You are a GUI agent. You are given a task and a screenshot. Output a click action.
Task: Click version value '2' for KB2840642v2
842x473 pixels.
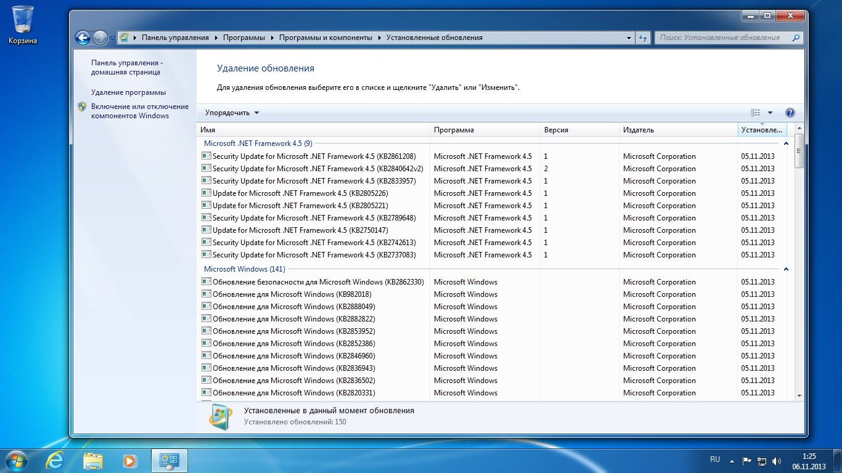[546, 169]
